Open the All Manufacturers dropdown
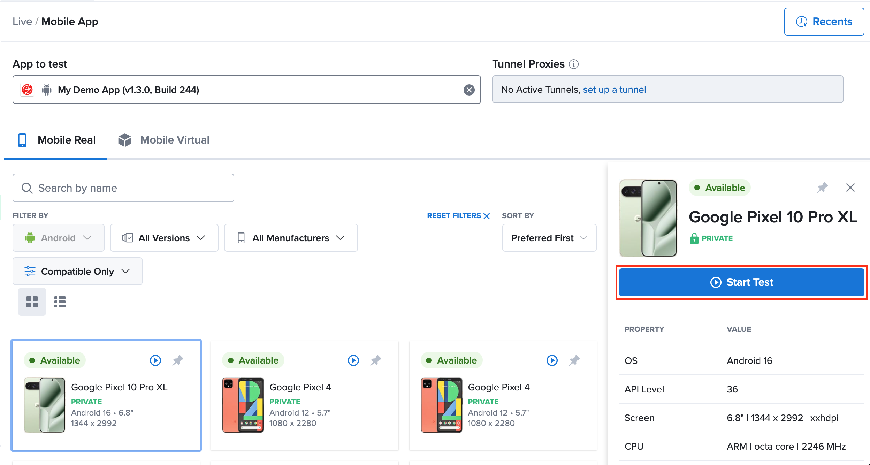This screenshot has height=465, width=870. click(x=291, y=238)
